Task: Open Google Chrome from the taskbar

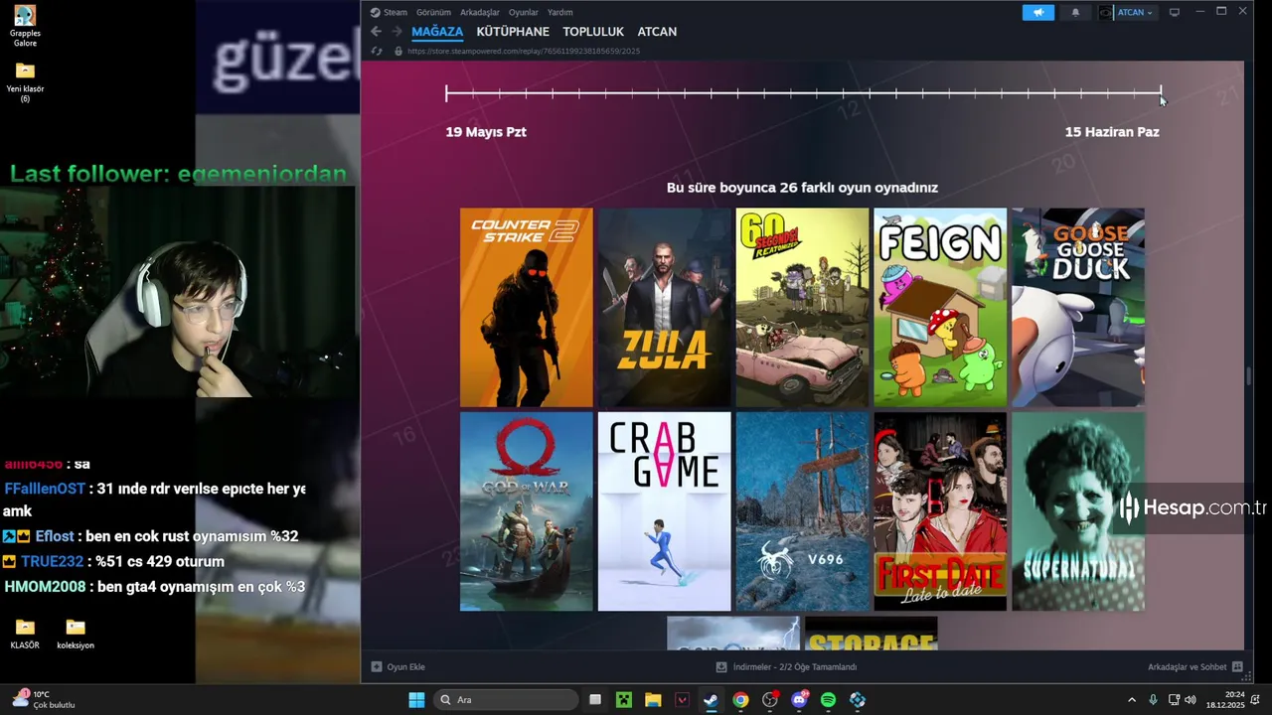Action: pyautogui.click(x=740, y=700)
